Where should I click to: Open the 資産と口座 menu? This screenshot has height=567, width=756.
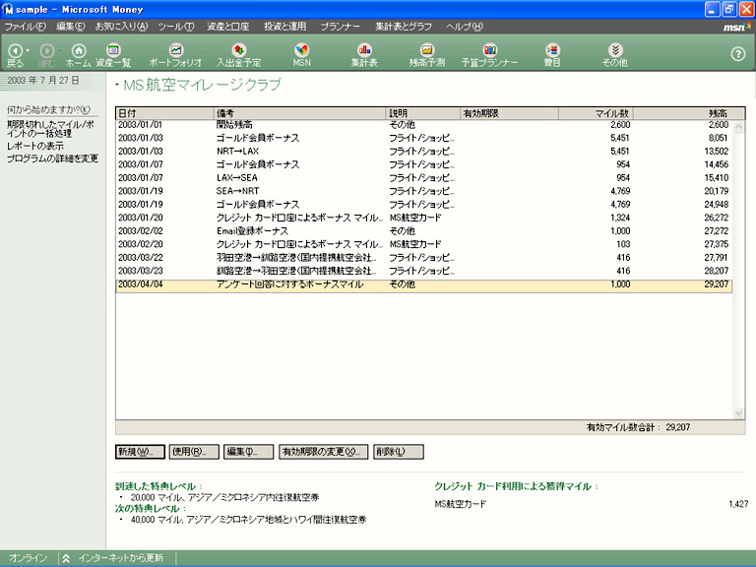[x=228, y=27]
